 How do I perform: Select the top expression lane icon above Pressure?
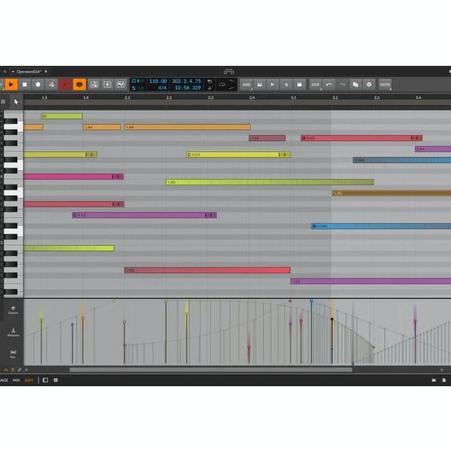coord(13,310)
